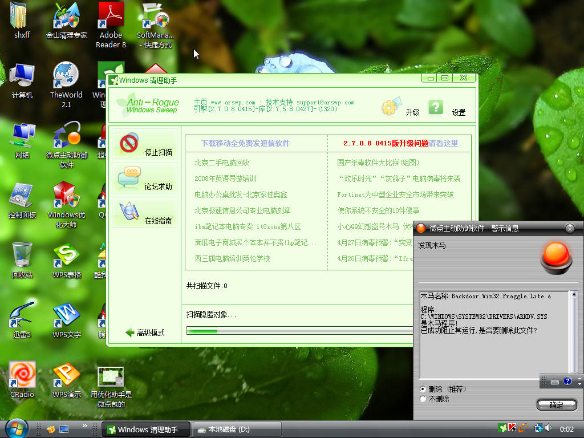Open the ibm笔记本电脑专卖 it8zone第八区 link
This screenshot has width=584, height=438.
[x=248, y=227]
